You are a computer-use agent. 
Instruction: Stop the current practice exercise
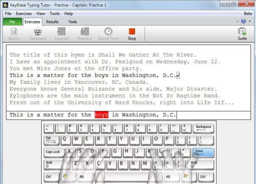[132, 34]
